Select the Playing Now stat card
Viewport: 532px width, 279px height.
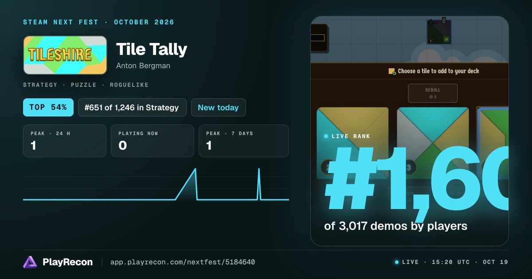[153, 141]
